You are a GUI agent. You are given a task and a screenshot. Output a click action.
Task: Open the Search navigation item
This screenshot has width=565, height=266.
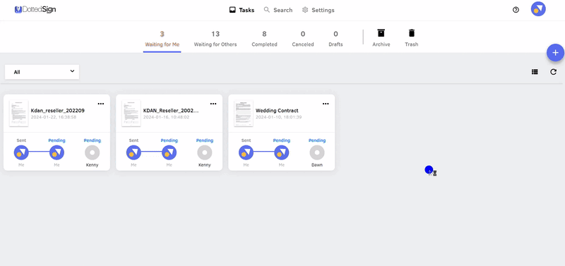(278, 10)
